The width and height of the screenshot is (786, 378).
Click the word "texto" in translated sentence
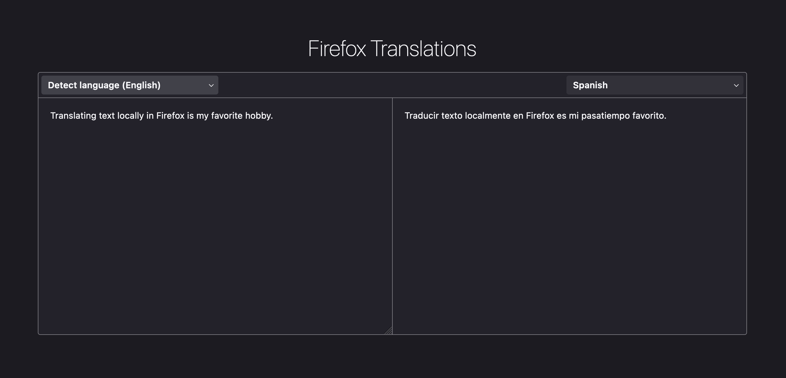click(x=452, y=115)
